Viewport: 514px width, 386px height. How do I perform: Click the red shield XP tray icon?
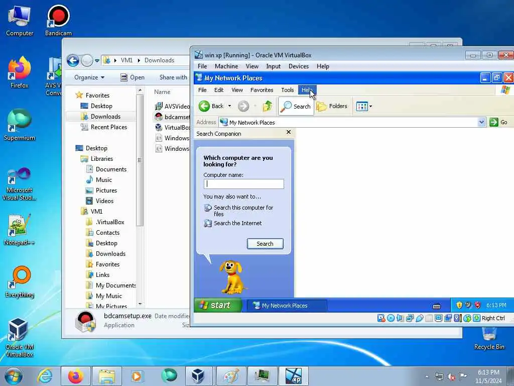(478, 305)
